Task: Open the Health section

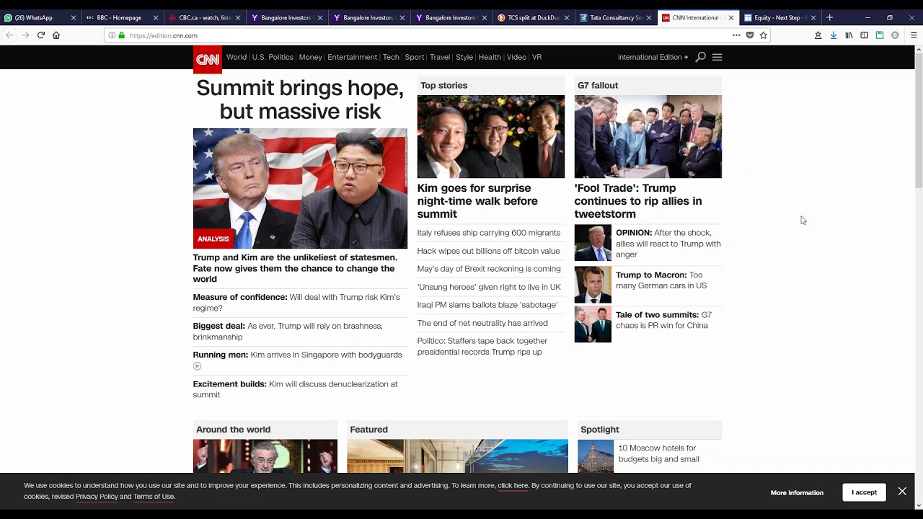Action: 490,57
